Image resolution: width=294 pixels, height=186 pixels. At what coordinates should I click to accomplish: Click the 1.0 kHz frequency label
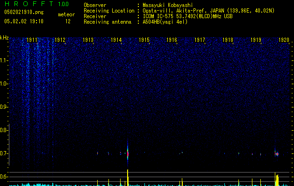tap(4, 84)
